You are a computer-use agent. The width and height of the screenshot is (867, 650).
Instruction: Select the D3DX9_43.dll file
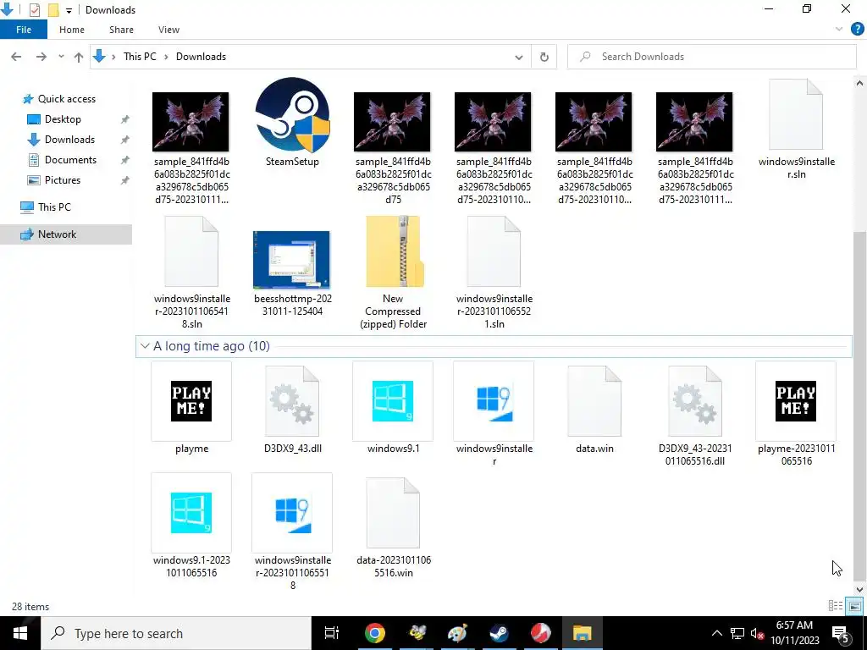point(292,409)
